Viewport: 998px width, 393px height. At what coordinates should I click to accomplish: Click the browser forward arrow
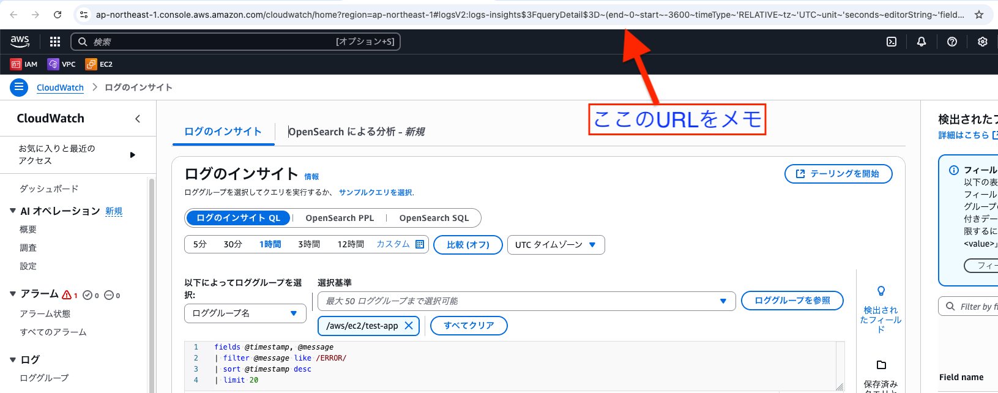click(35, 15)
